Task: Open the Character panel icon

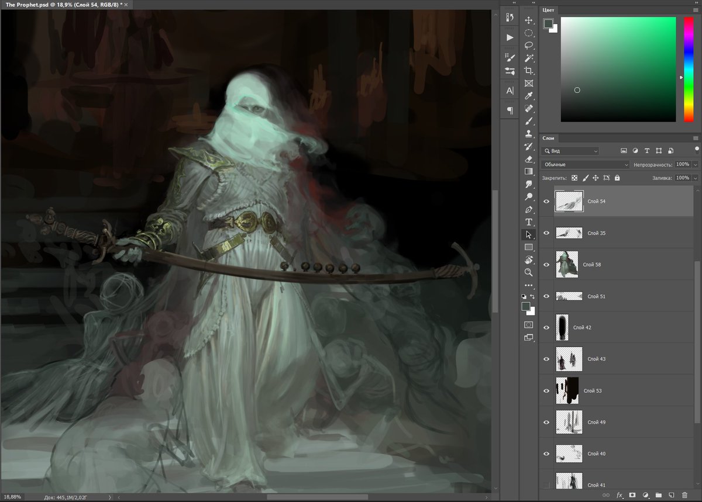Action: pos(510,91)
